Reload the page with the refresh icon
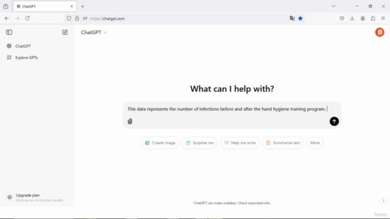Screen dimensions: 390x219 27,18
